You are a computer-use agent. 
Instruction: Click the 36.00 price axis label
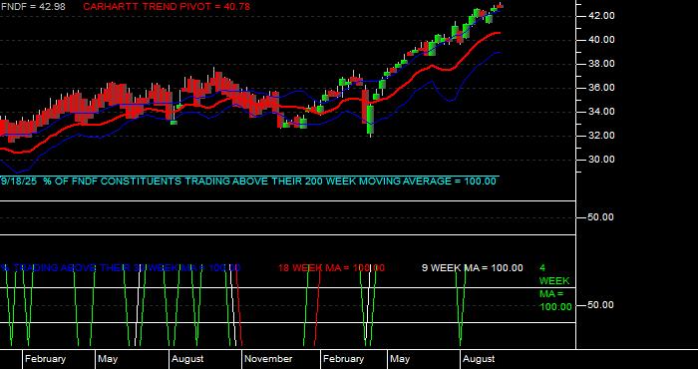[x=601, y=88]
